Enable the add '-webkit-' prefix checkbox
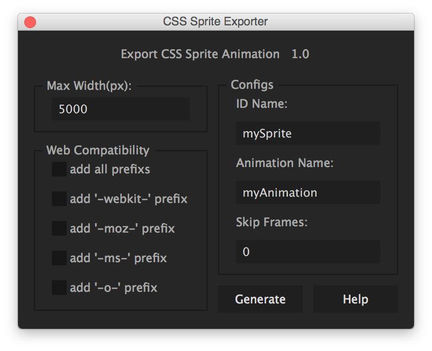This screenshot has height=351, width=432. pyautogui.click(x=59, y=198)
